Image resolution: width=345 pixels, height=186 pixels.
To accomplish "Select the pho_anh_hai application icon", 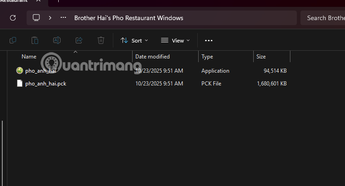I will pos(19,71).
